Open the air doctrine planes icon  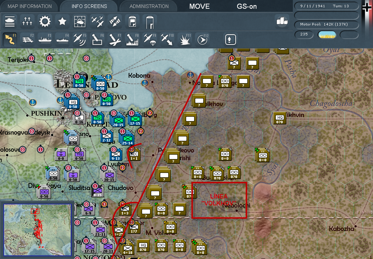[x=97, y=22]
